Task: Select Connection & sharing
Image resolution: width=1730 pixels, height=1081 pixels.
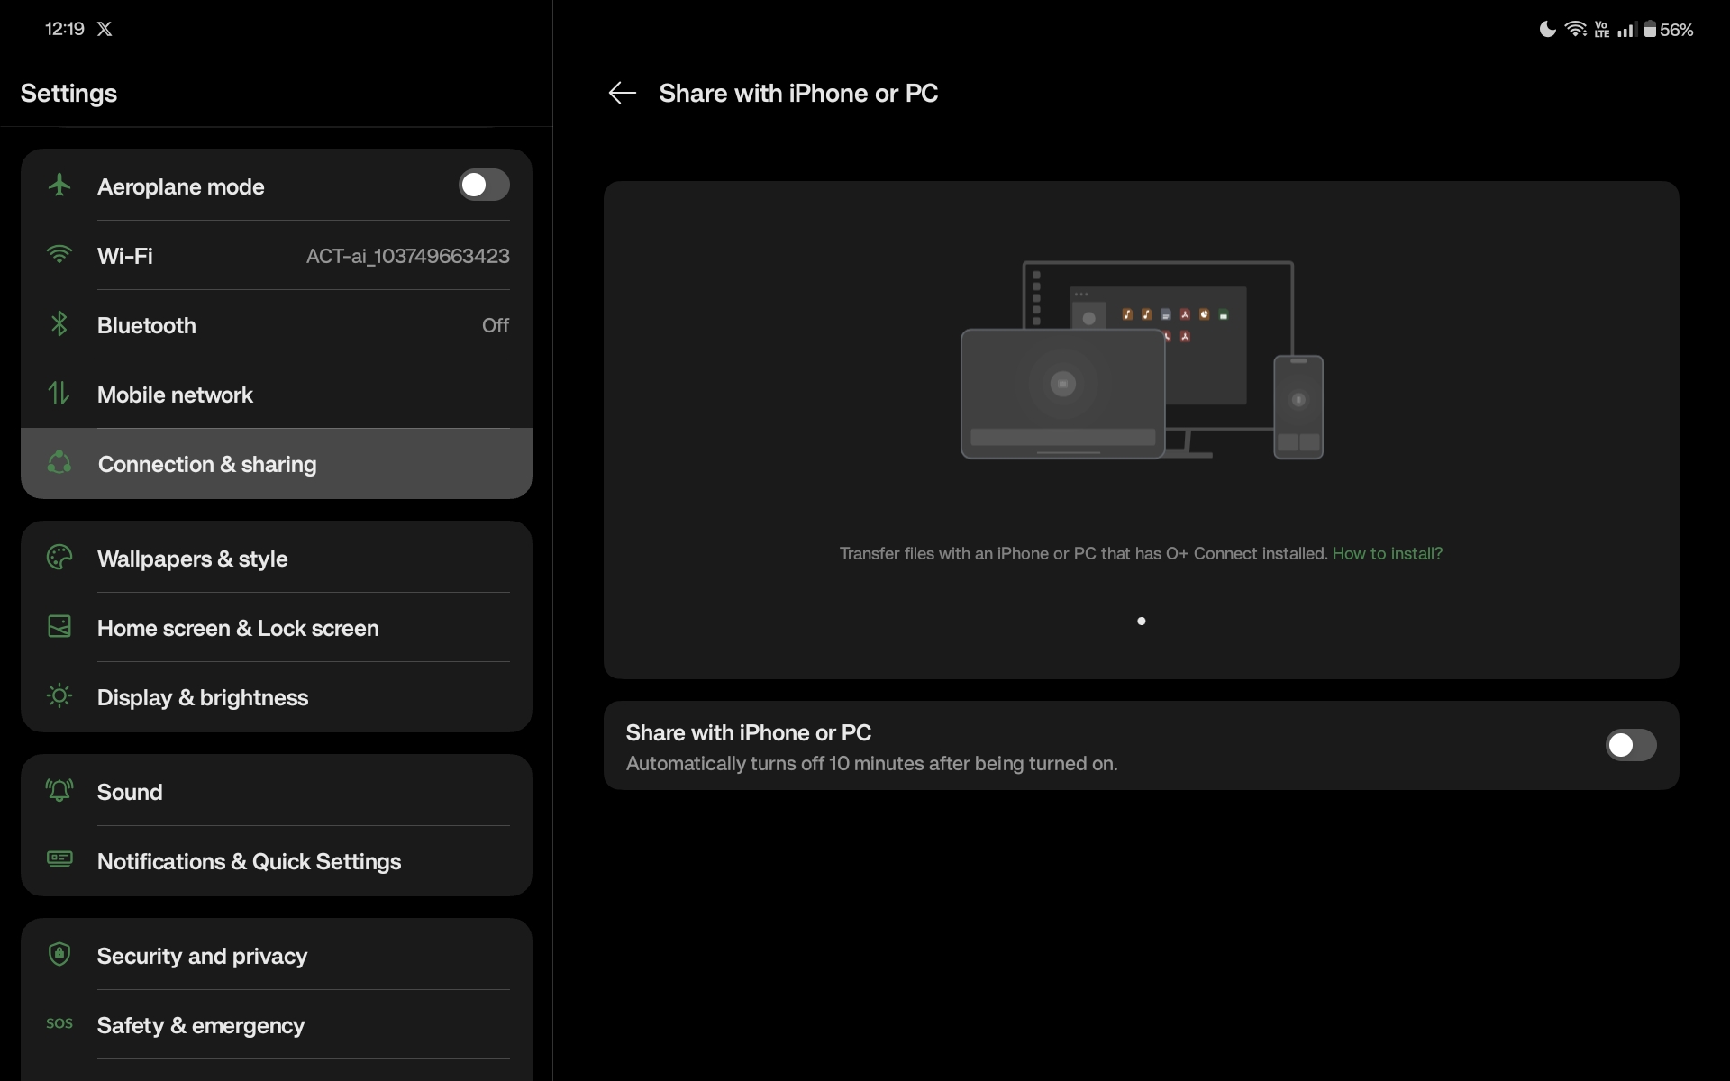Action: 277,464
